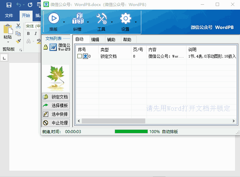Click the highlight ab icon in Word
Screen dimensions: 240x177
click(39, 41)
